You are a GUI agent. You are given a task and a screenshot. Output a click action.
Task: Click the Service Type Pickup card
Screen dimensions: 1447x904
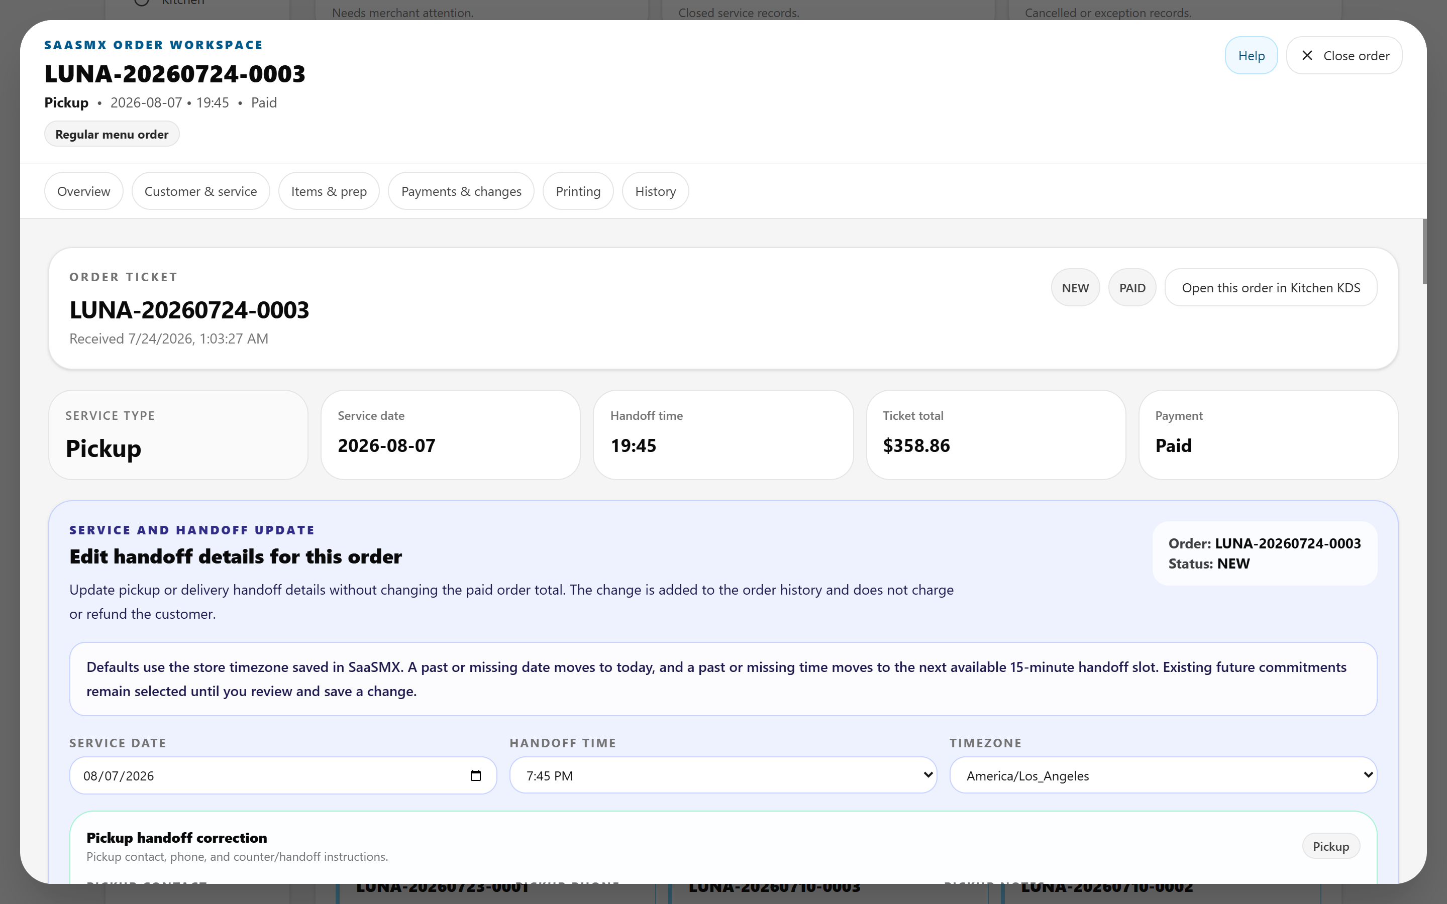pos(178,434)
